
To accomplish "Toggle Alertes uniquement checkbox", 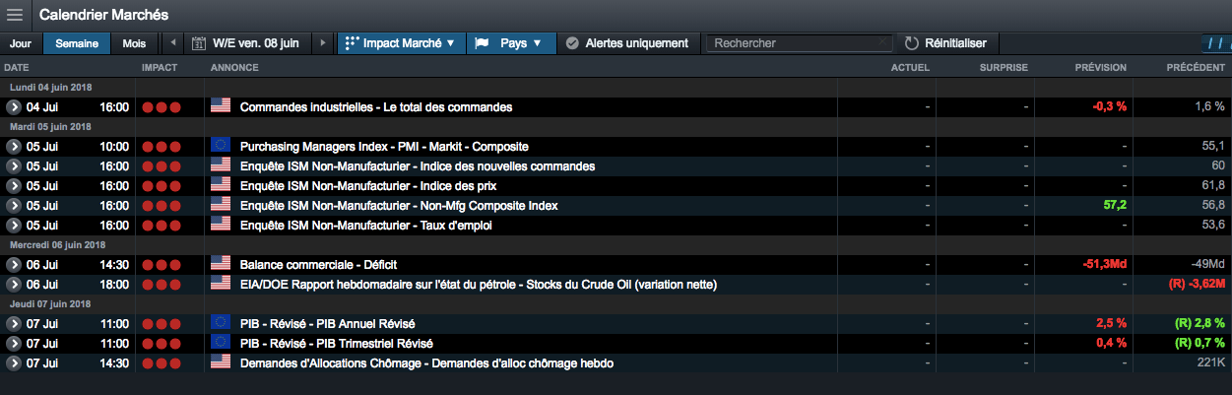I will tap(572, 43).
